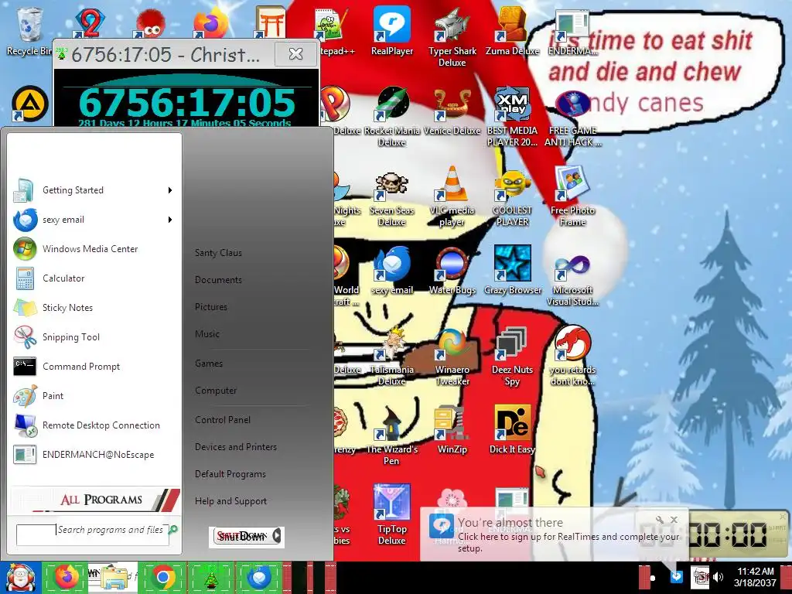
Task: Launch Snipping Tool from Start menu
Action: click(x=94, y=337)
